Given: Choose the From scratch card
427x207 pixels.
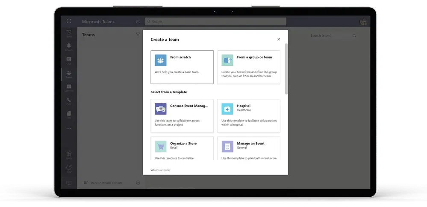Looking at the screenshot, I should 182,67.
